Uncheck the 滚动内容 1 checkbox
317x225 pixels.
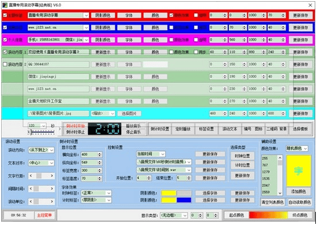5,52
